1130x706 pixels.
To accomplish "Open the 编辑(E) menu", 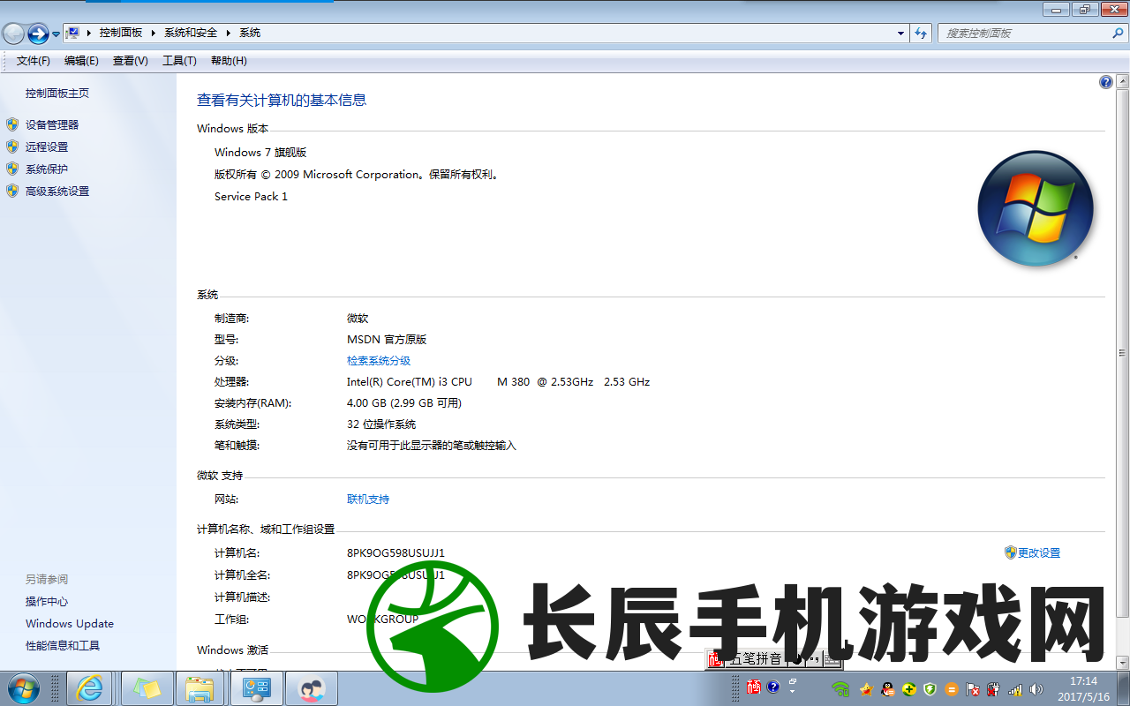I will [81, 61].
